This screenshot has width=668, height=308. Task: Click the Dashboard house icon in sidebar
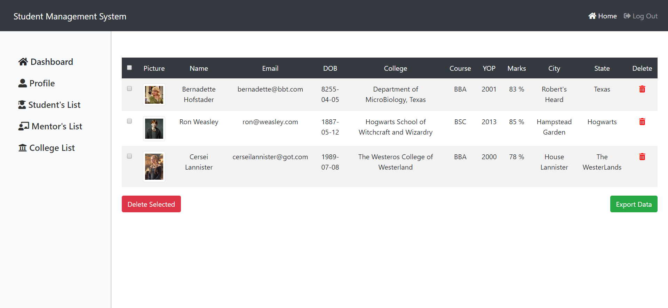click(23, 62)
